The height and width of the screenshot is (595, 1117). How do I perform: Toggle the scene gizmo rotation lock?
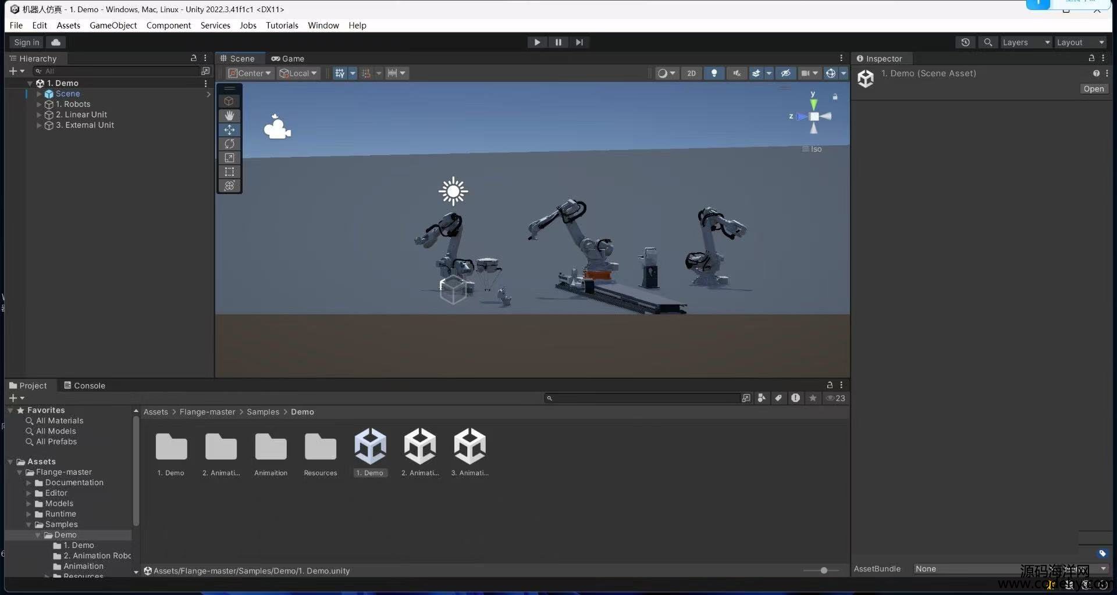point(835,96)
